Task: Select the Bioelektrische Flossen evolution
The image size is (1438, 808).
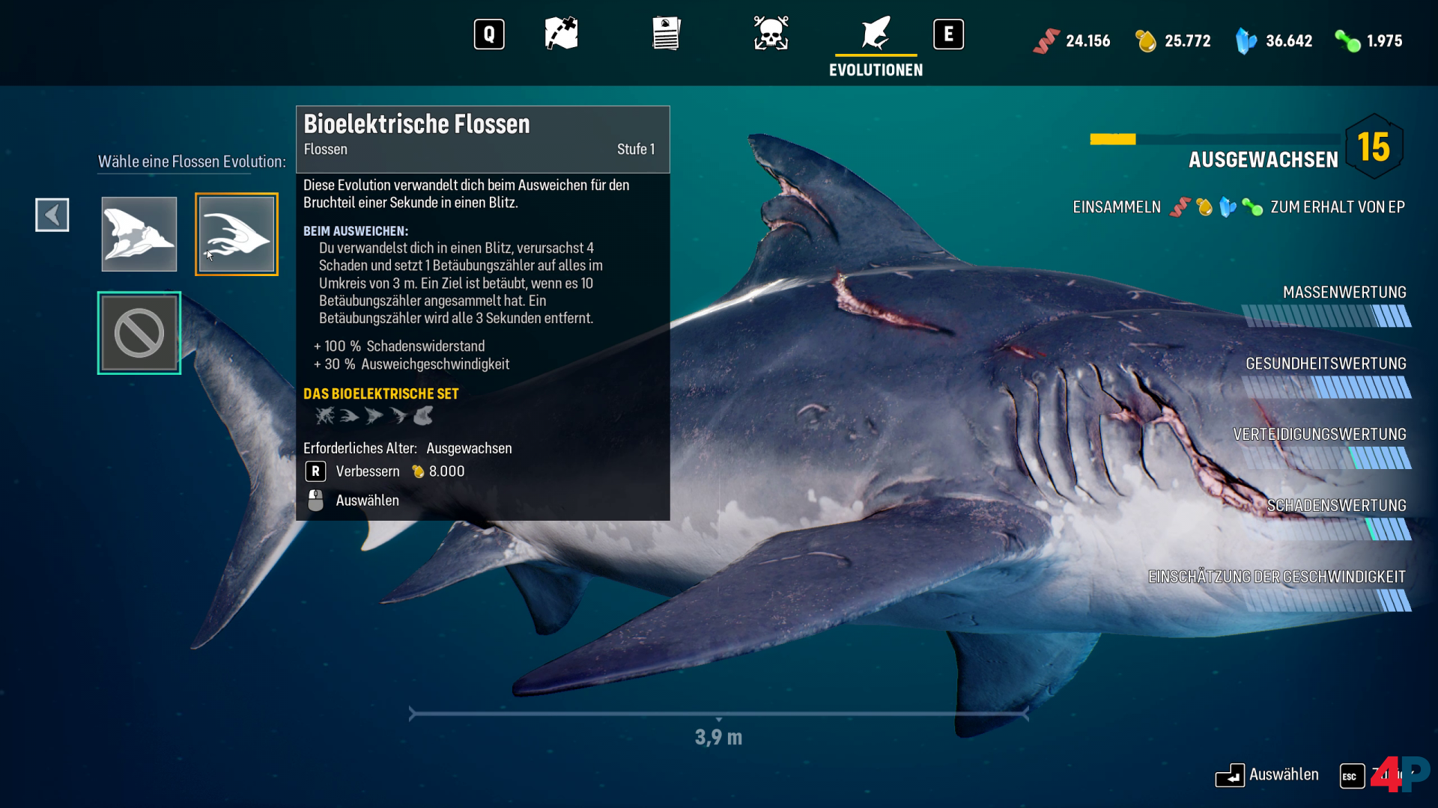Action: tap(236, 233)
